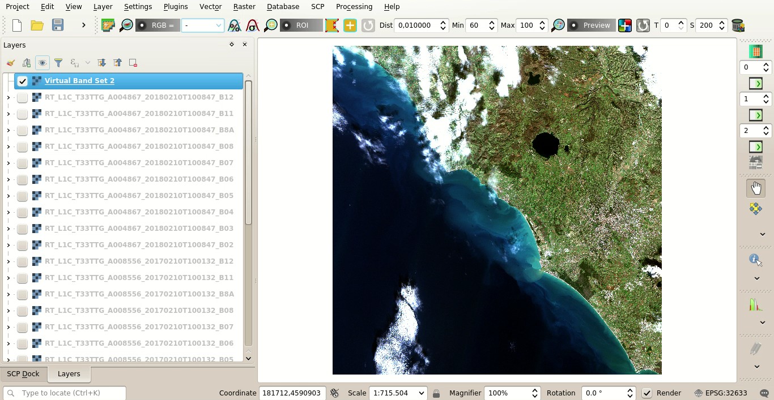Select the Pan Map hand tool
This screenshot has height=400, width=774.
point(756,187)
